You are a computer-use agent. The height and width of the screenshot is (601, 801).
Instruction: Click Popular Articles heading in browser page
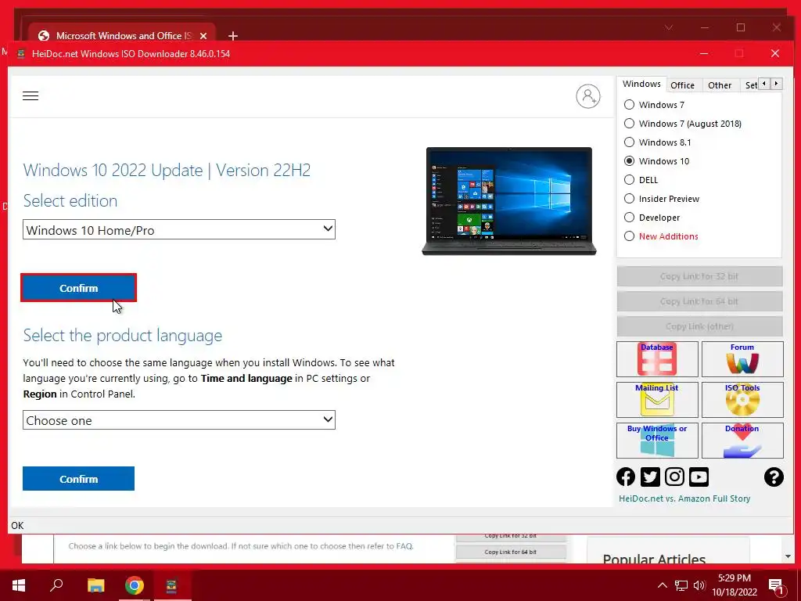(654, 558)
